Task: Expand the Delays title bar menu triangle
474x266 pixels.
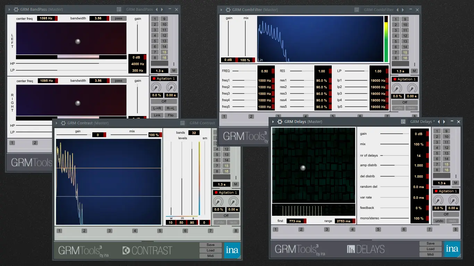Action: pyautogui.click(x=274, y=122)
